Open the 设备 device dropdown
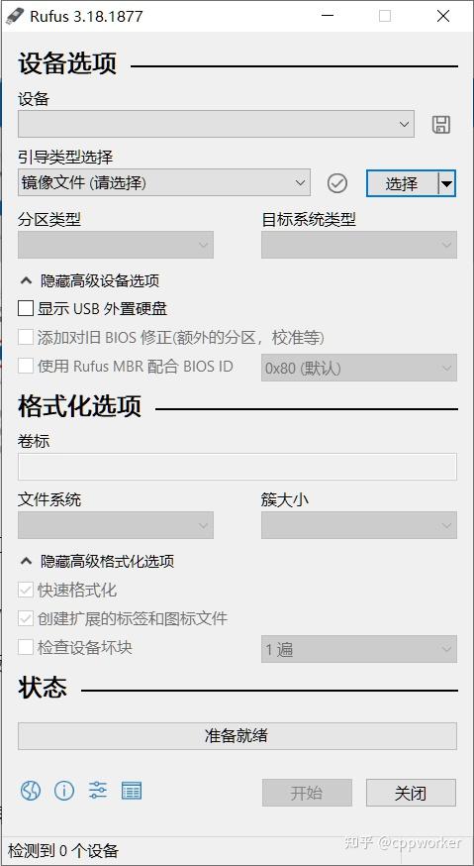Viewport: 474px width, 866px height. (216, 124)
